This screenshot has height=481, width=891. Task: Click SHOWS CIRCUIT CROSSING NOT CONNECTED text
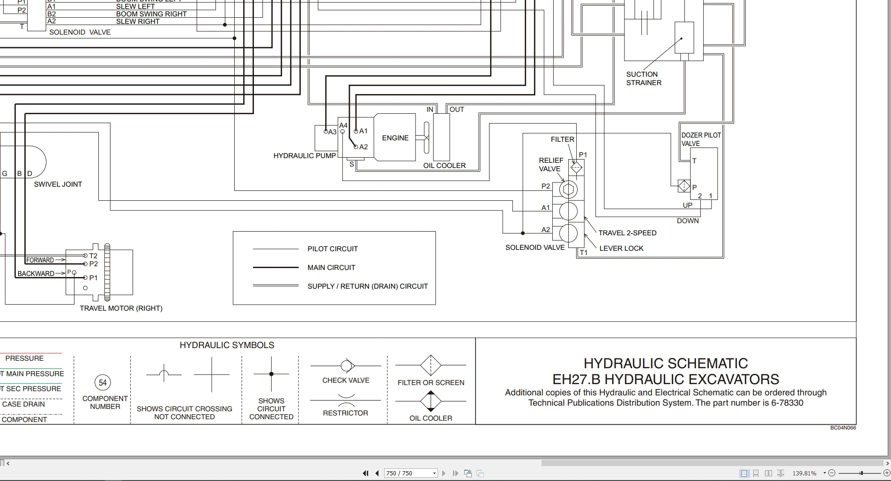[x=185, y=413]
